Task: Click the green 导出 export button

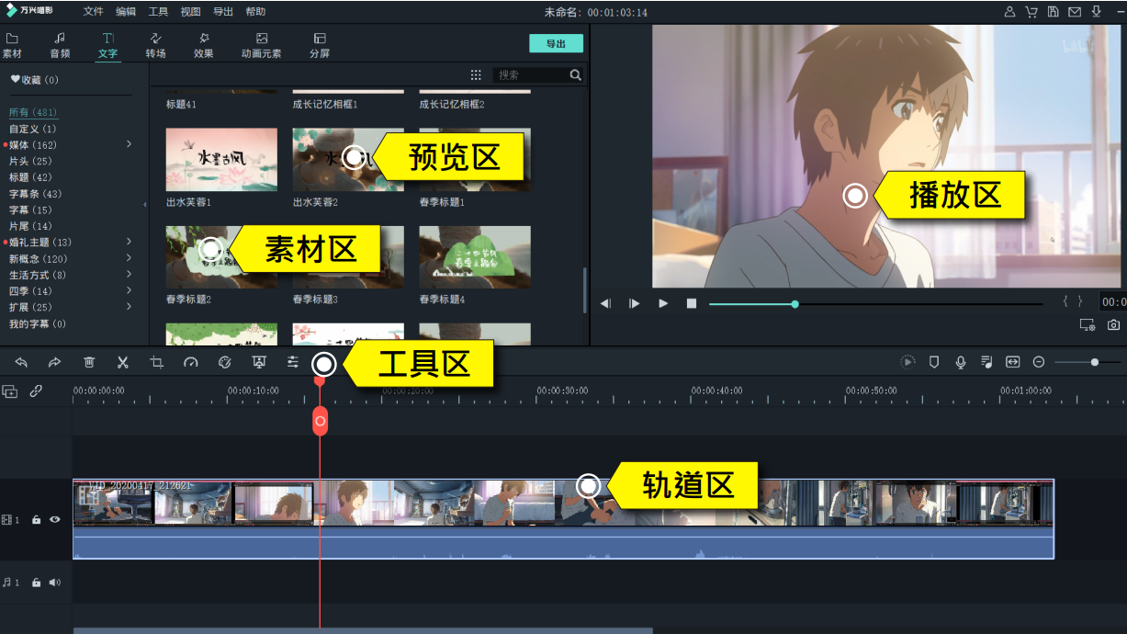Action: [x=556, y=43]
